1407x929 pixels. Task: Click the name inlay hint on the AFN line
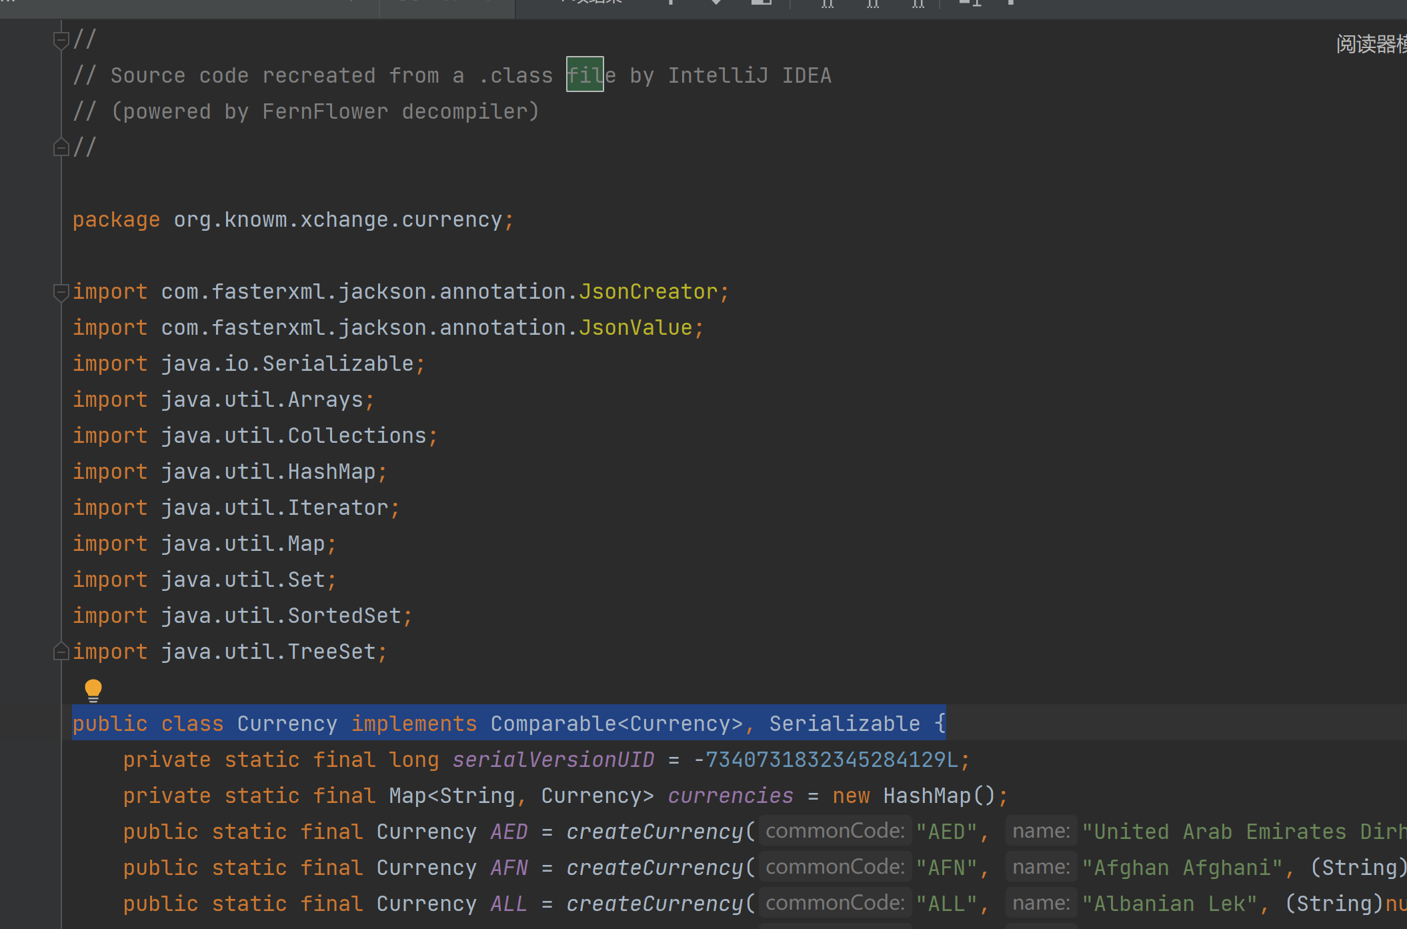tap(1041, 866)
